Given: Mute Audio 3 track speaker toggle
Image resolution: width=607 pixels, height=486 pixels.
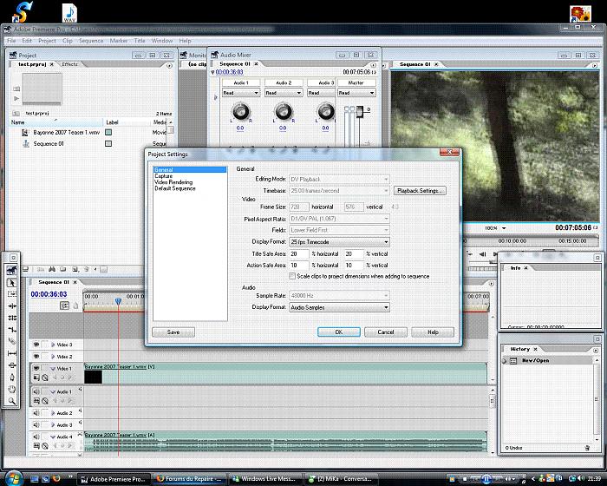Looking at the screenshot, I should pyautogui.click(x=36, y=424).
